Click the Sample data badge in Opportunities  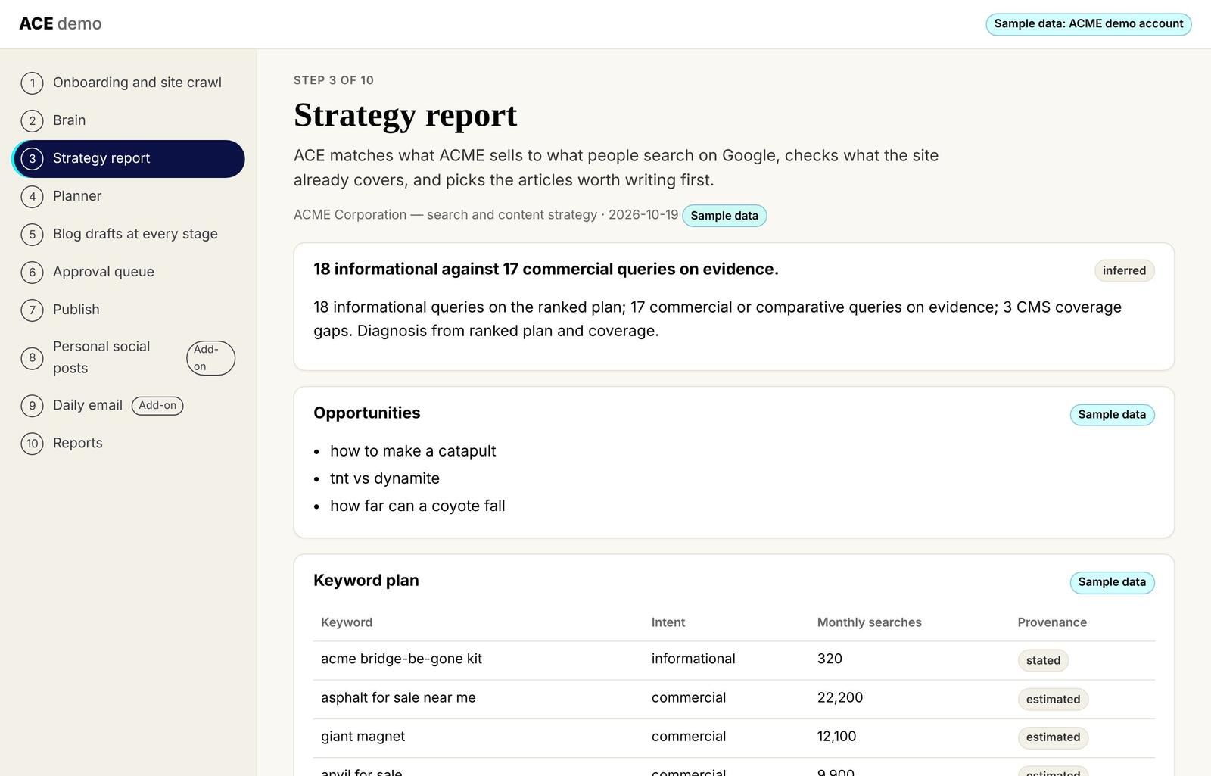[x=1112, y=415]
